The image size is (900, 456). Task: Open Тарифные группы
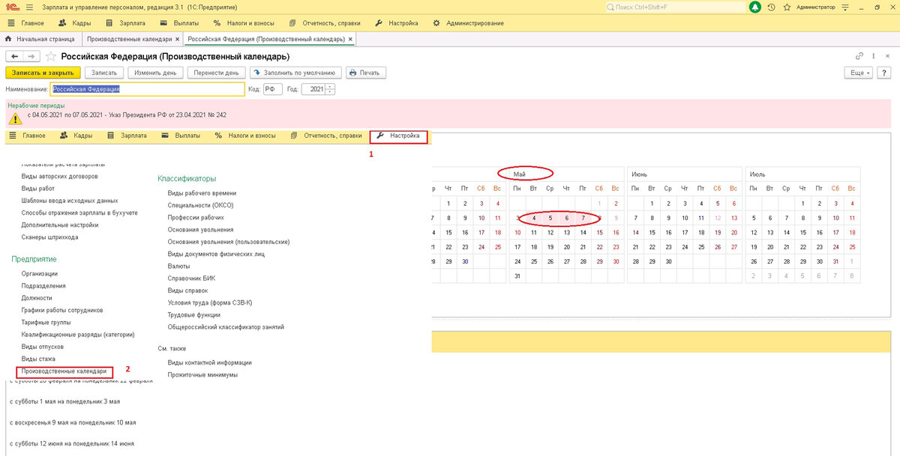point(47,322)
